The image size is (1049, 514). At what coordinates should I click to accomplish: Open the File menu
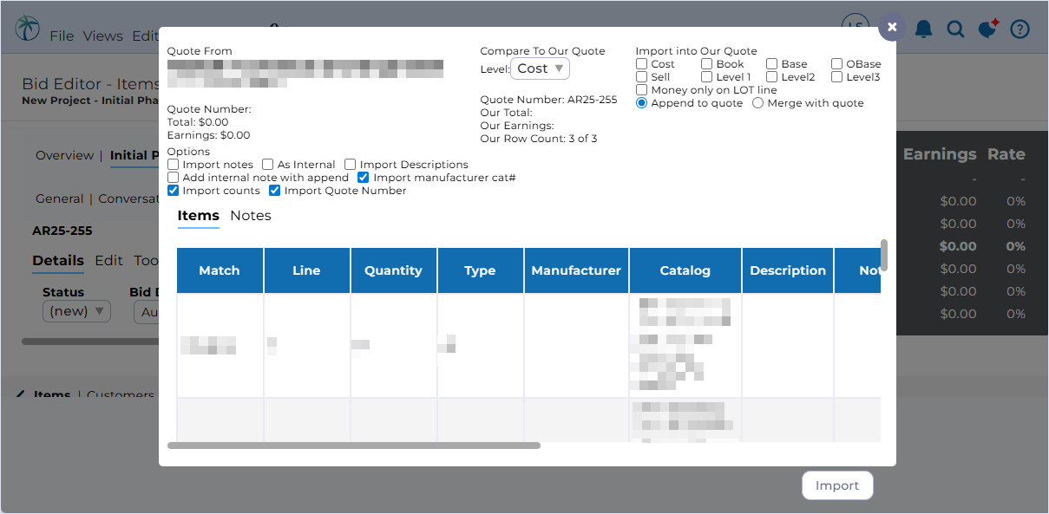click(x=61, y=36)
